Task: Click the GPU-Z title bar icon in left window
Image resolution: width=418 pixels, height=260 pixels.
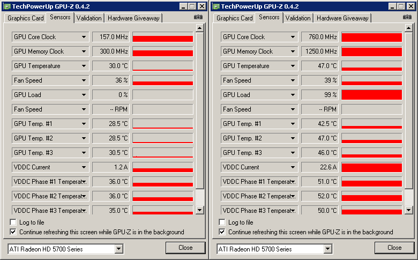Action: 7,6
